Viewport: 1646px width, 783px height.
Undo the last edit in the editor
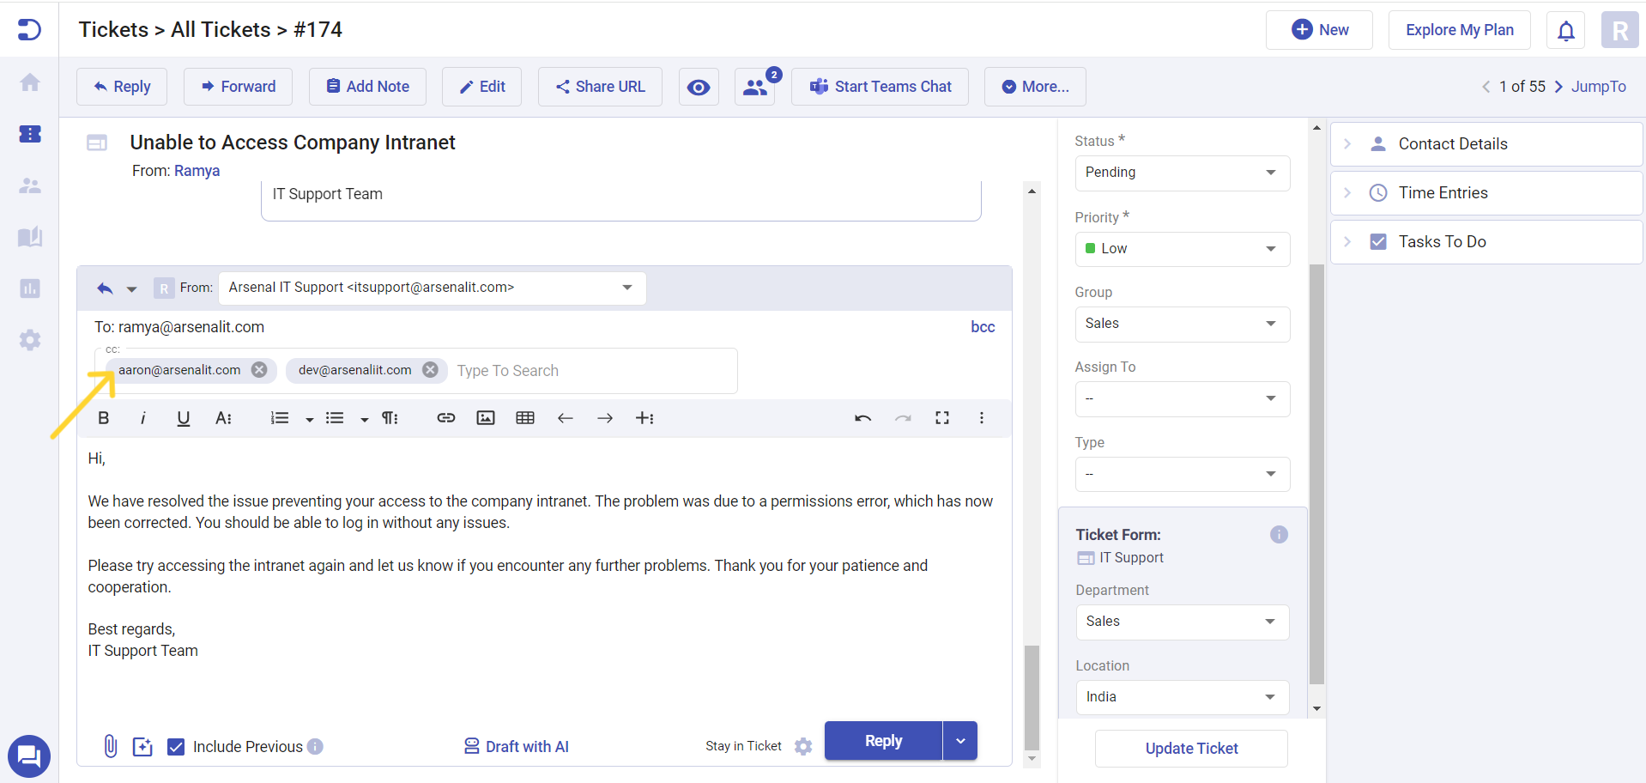pos(862,418)
